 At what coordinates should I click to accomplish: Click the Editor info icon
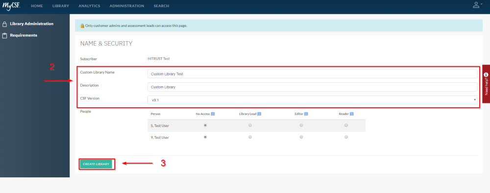pos(306,114)
